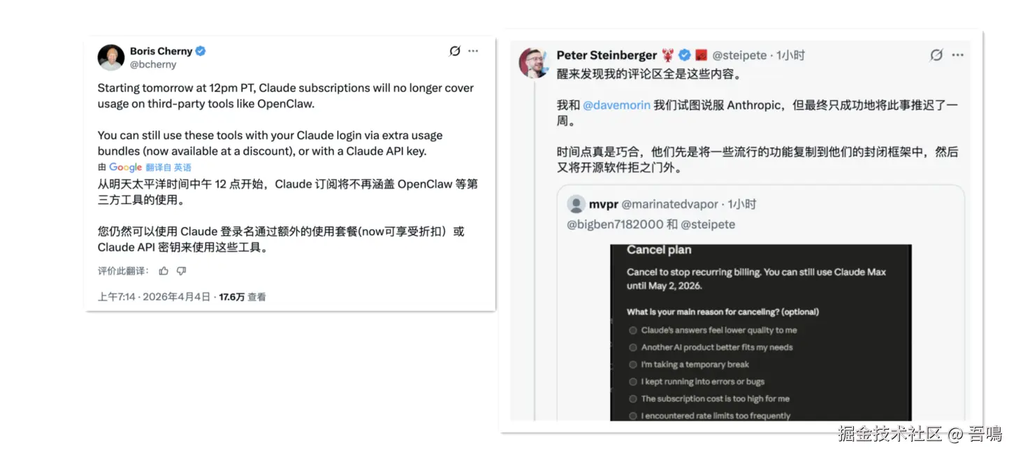The width and height of the screenshot is (1016, 457).
Task: Open the more options menu on Boris Cherny's tweet
Action: click(474, 51)
